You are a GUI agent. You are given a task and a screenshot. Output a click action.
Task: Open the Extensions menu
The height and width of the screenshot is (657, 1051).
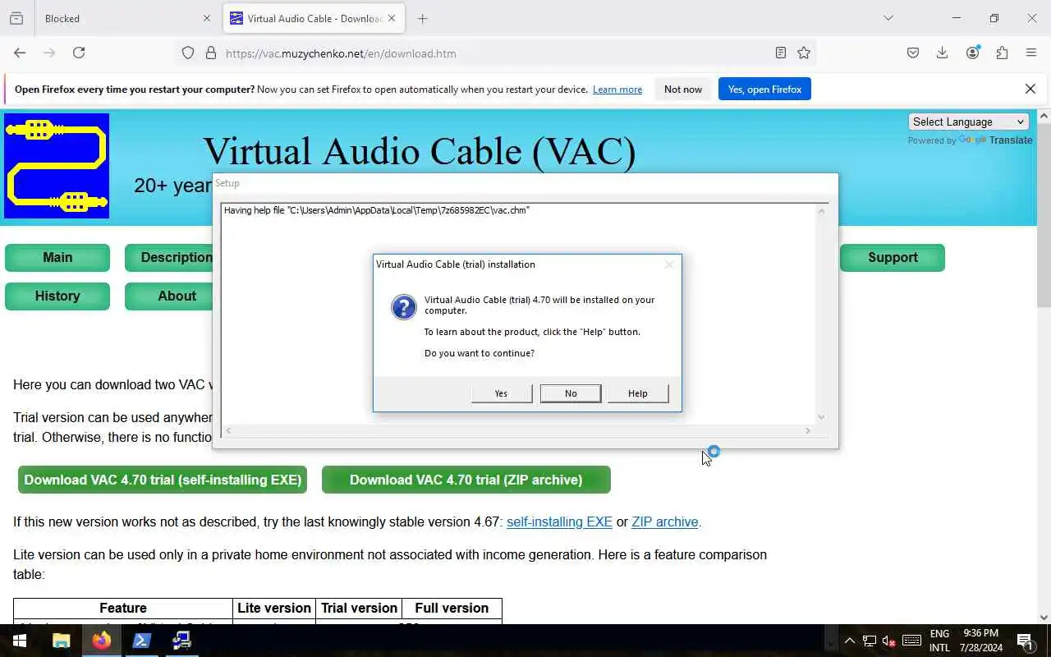1002,53
